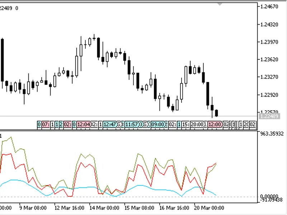This screenshot has height=215, width=287.
Task: Click the 1.22920 price axis label
Action: [x=269, y=95]
